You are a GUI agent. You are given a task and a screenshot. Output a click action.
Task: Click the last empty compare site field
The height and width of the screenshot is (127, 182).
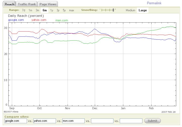[131, 121]
